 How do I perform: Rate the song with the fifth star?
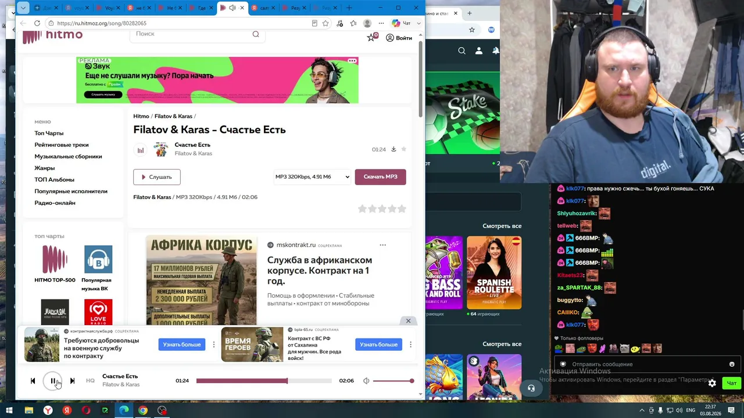click(402, 208)
